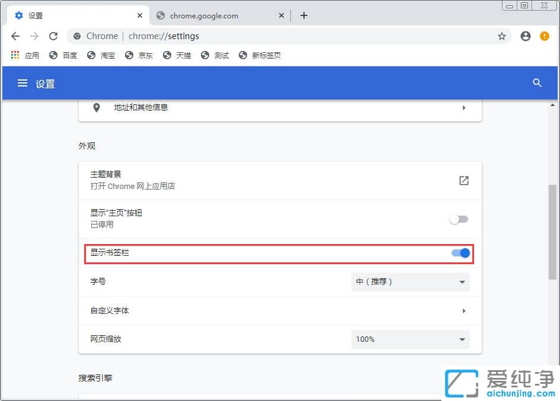Open the settings hamburger menu
560x401 pixels.
pos(22,83)
